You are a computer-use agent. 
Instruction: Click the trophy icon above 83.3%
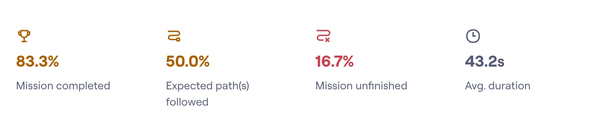[24, 36]
